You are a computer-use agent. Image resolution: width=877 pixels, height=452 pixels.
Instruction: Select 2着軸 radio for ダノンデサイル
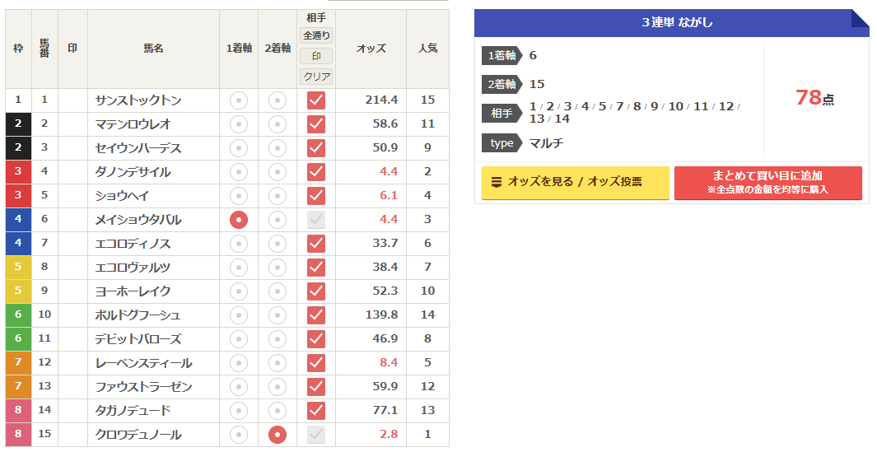point(278,172)
